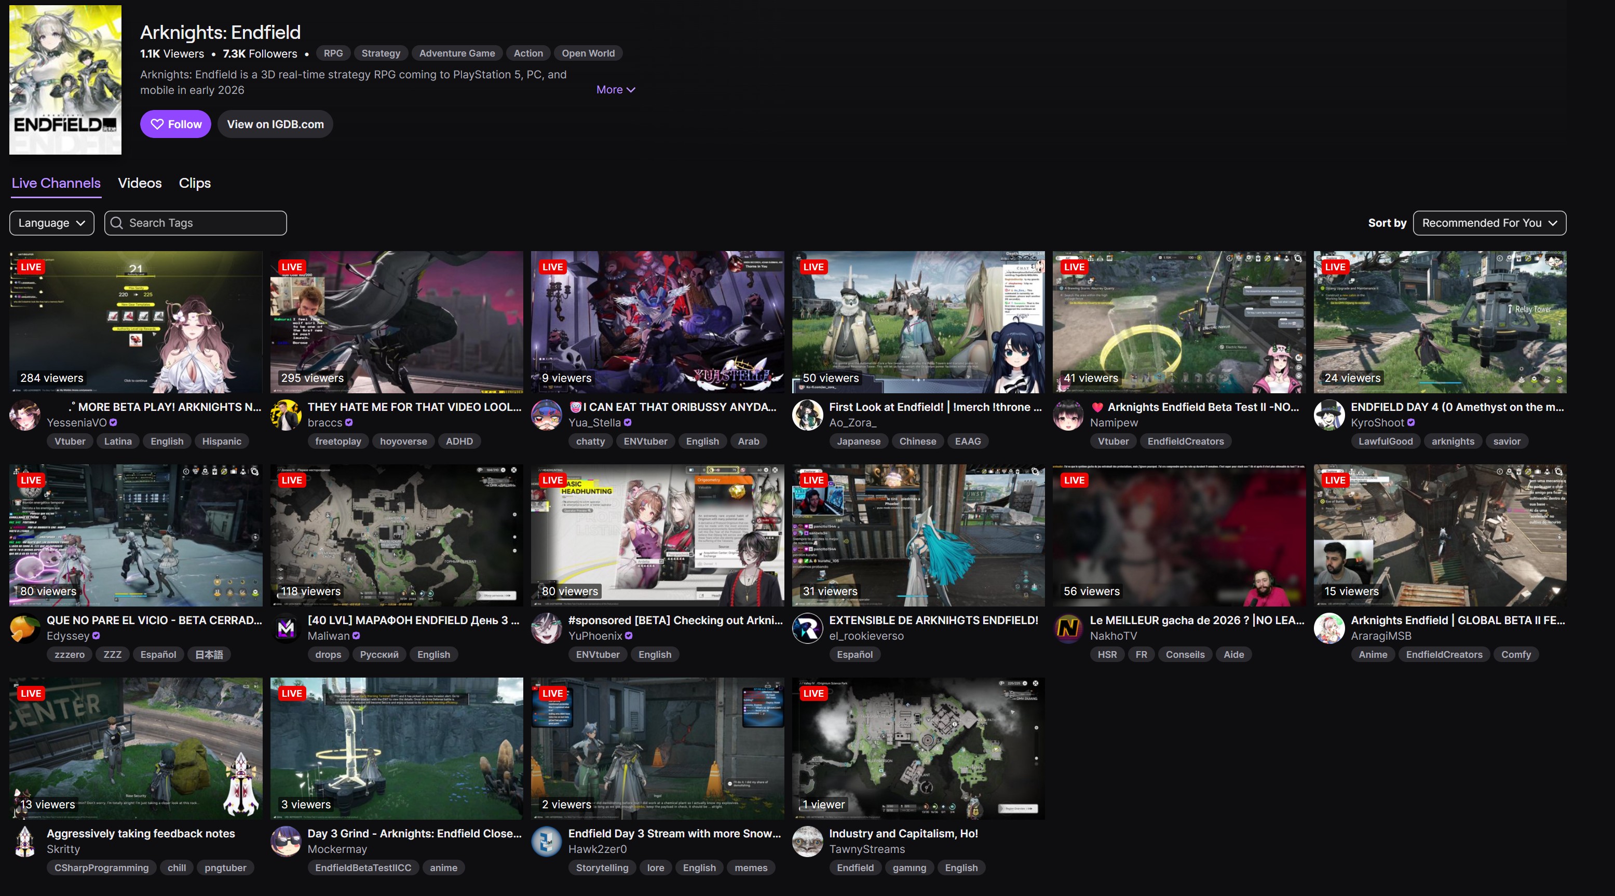Viewport: 1615px width, 896px height.
Task: Click the heart Follow button
Action: [x=175, y=124]
